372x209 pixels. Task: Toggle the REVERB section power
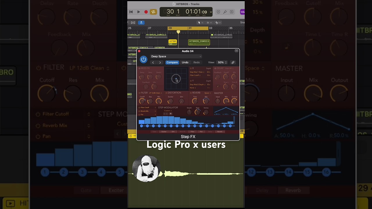click(191, 93)
